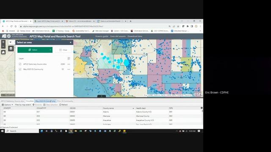Select the Adams county name cell

point(106,112)
